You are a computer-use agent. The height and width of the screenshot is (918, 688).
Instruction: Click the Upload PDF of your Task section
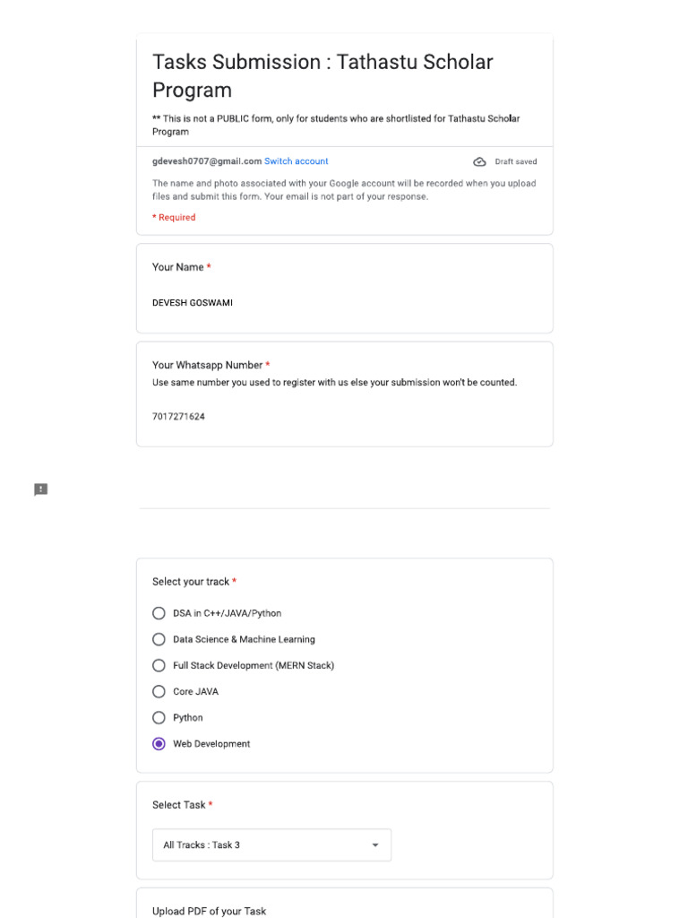209,911
